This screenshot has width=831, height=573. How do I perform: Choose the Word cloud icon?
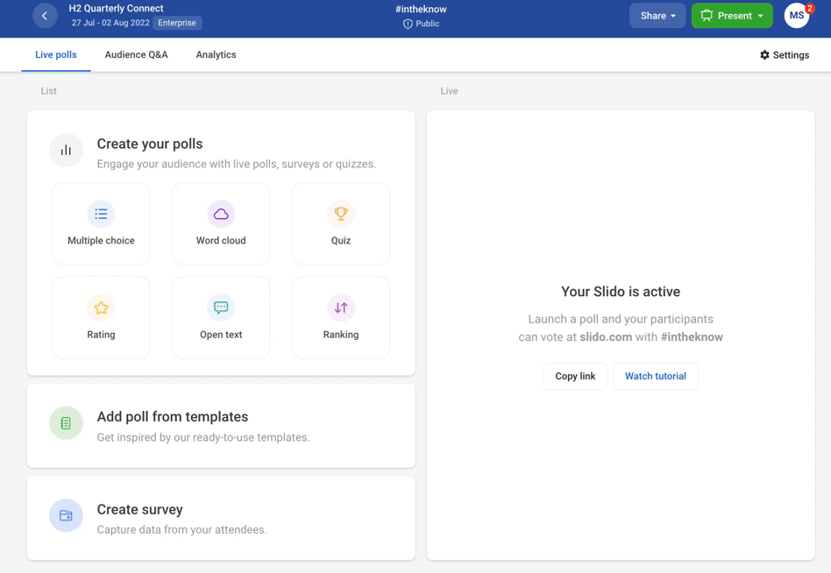pos(221,214)
